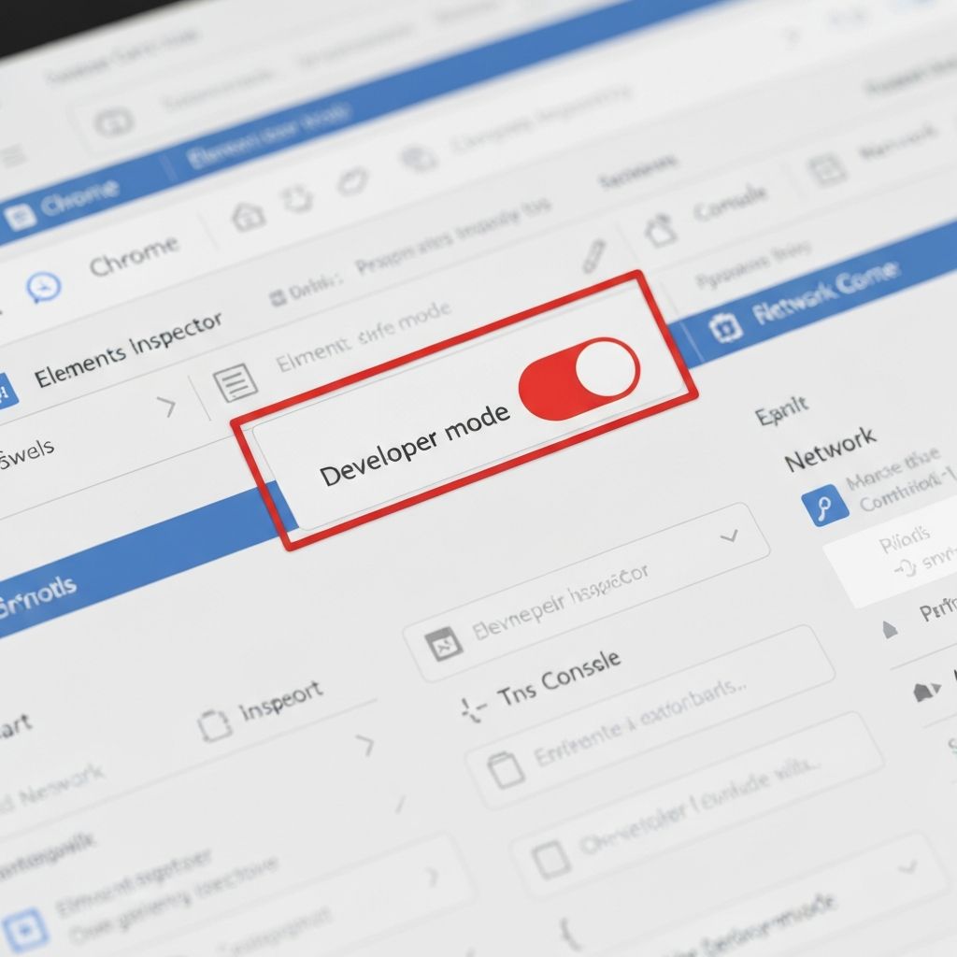
Task: Expand the chevron right of Inspect row
Action: pyautogui.click(x=365, y=745)
